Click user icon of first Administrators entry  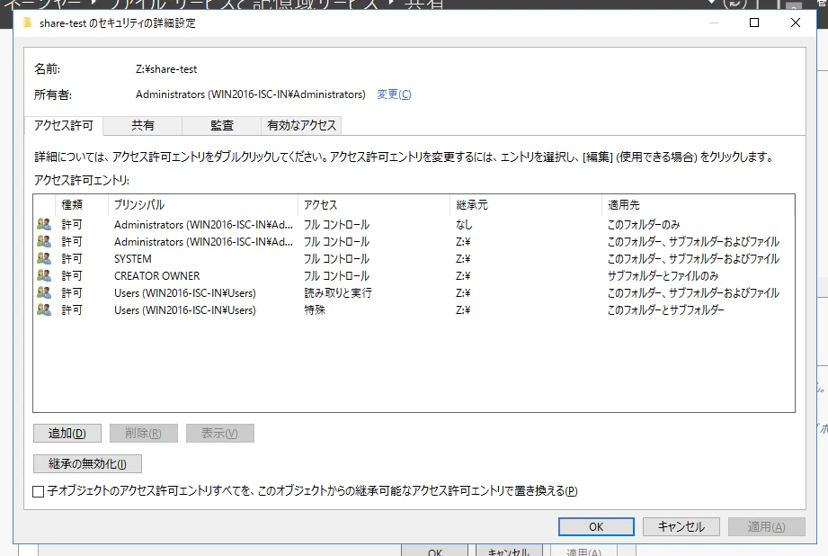point(44,224)
